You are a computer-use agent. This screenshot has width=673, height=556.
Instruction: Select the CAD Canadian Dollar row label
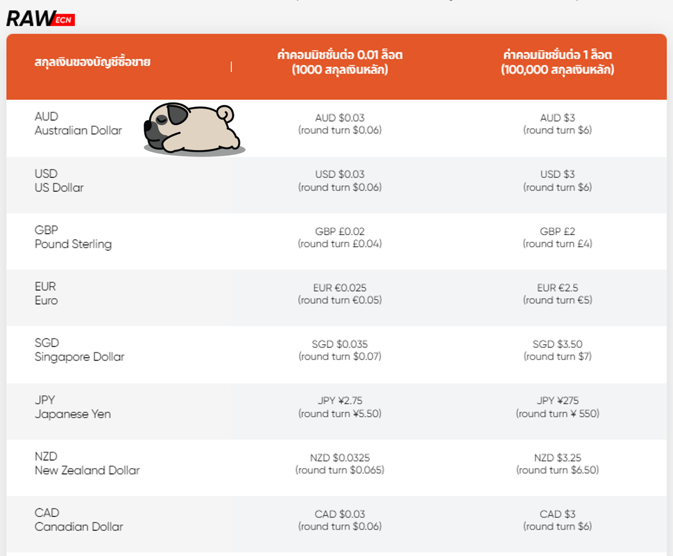click(x=79, y=520)
